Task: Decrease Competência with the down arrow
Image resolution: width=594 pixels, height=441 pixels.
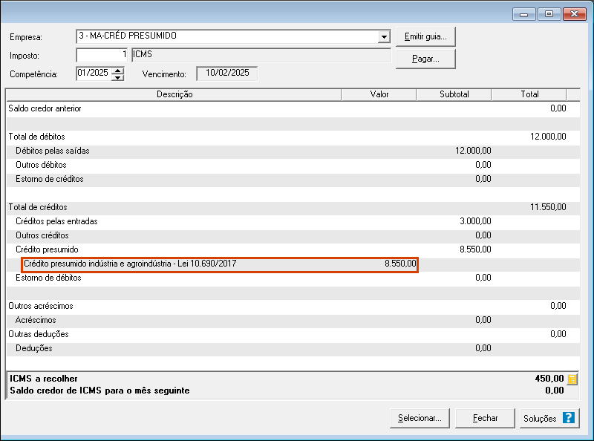Action: coord(118,76)
